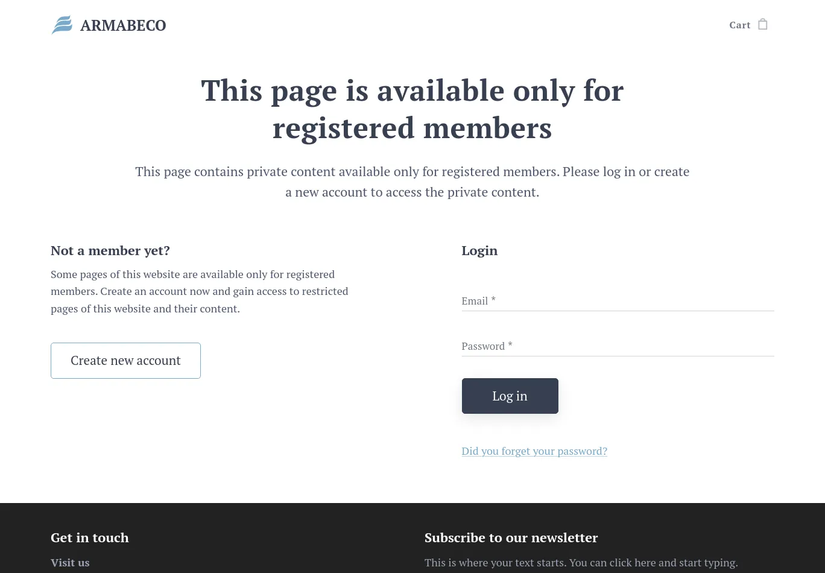Open the Cart text link
Screen dimensions: 825x573
(x=739, y=25)
